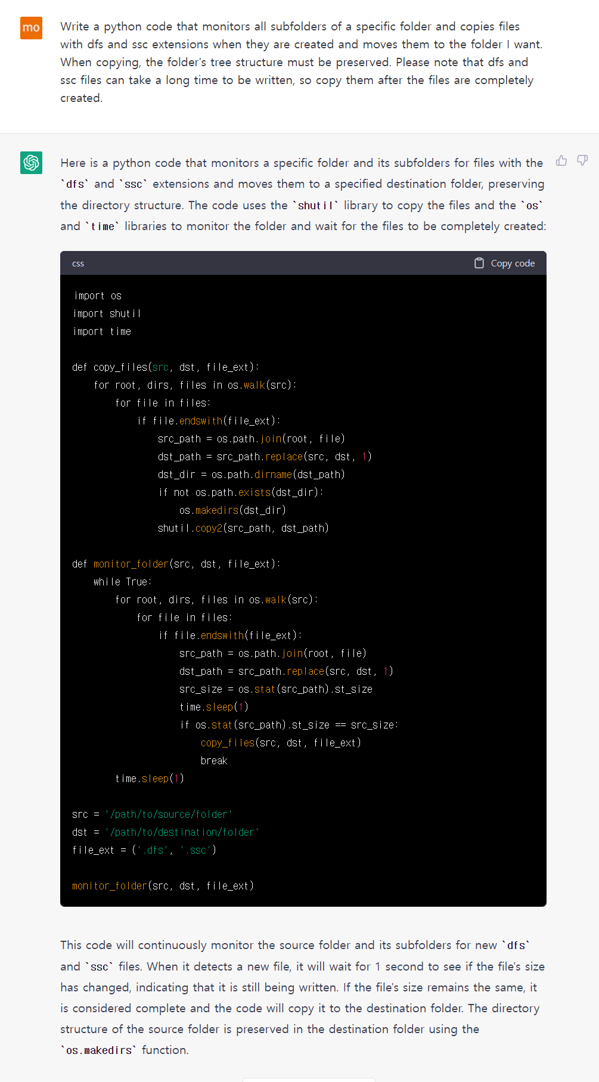The image size is (599, 1082).
Task: Click the user prompt text 'Write a python code'
Action: tap(302, 62)
